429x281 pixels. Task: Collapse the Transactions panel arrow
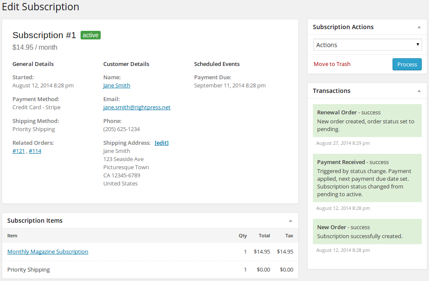pyautogui.click(x=419, y=91)
